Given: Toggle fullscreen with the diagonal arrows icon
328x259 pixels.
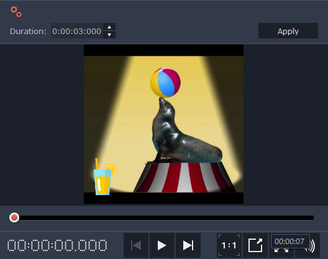Looking at the screenshot, I should [x=281, y=250].
